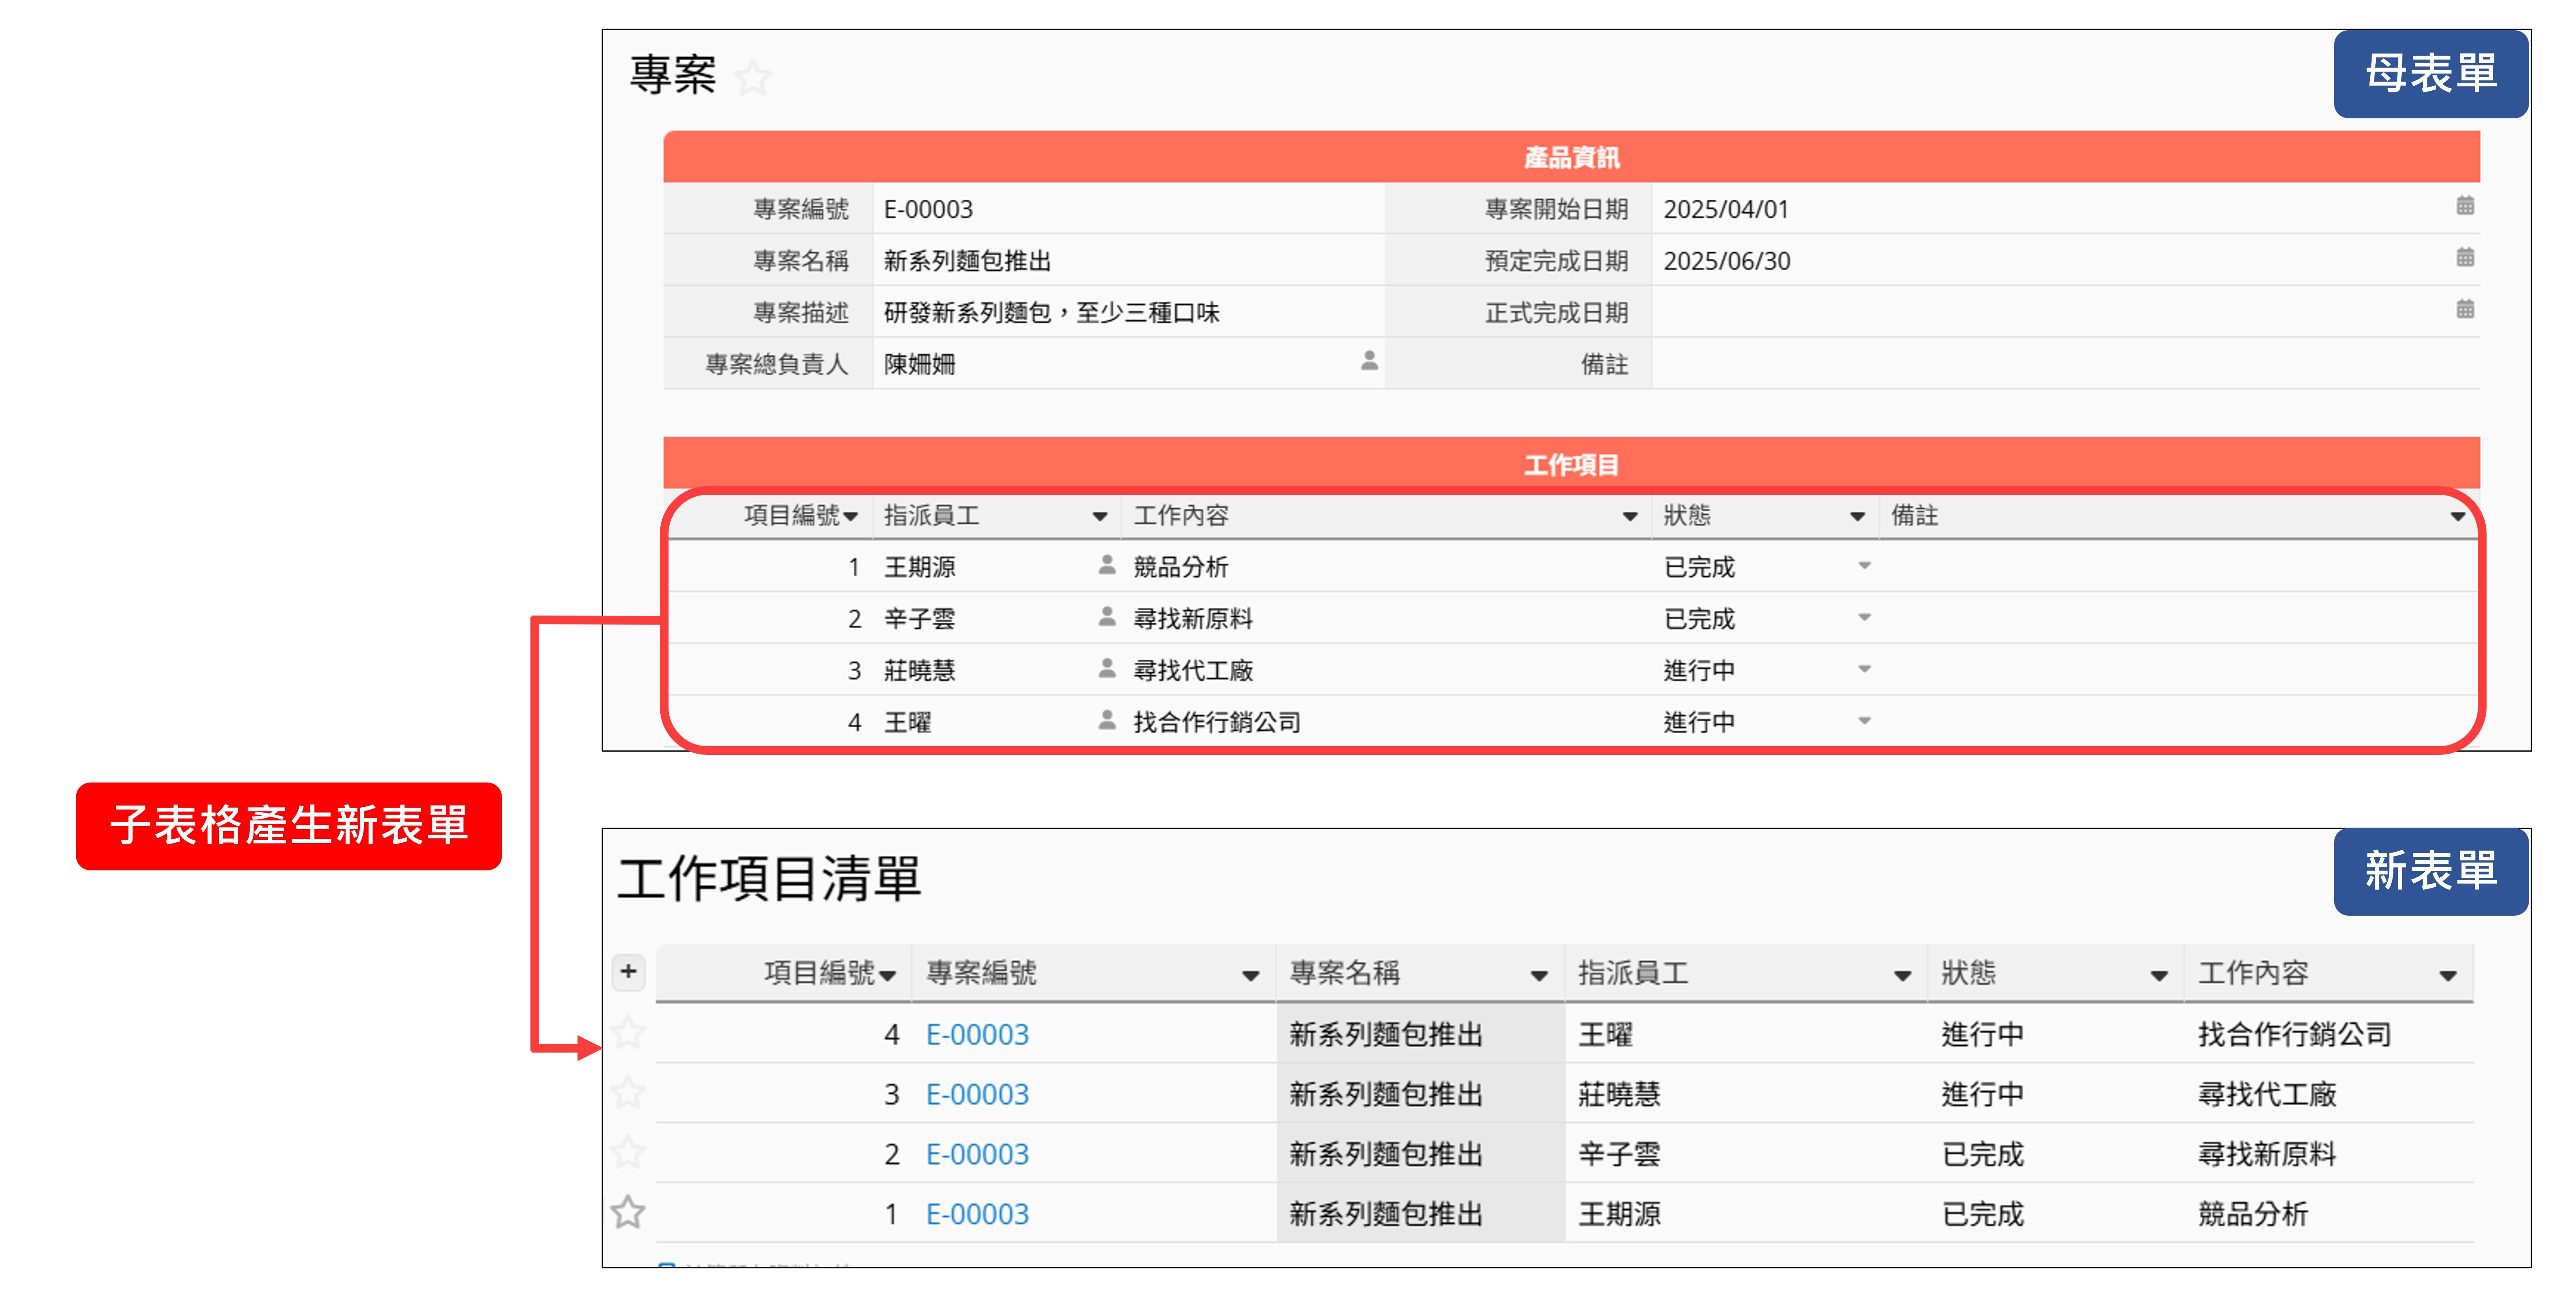Open E-00003 link in 莊曉慧 list row

pyautogui.click(x=977, y=1094)
